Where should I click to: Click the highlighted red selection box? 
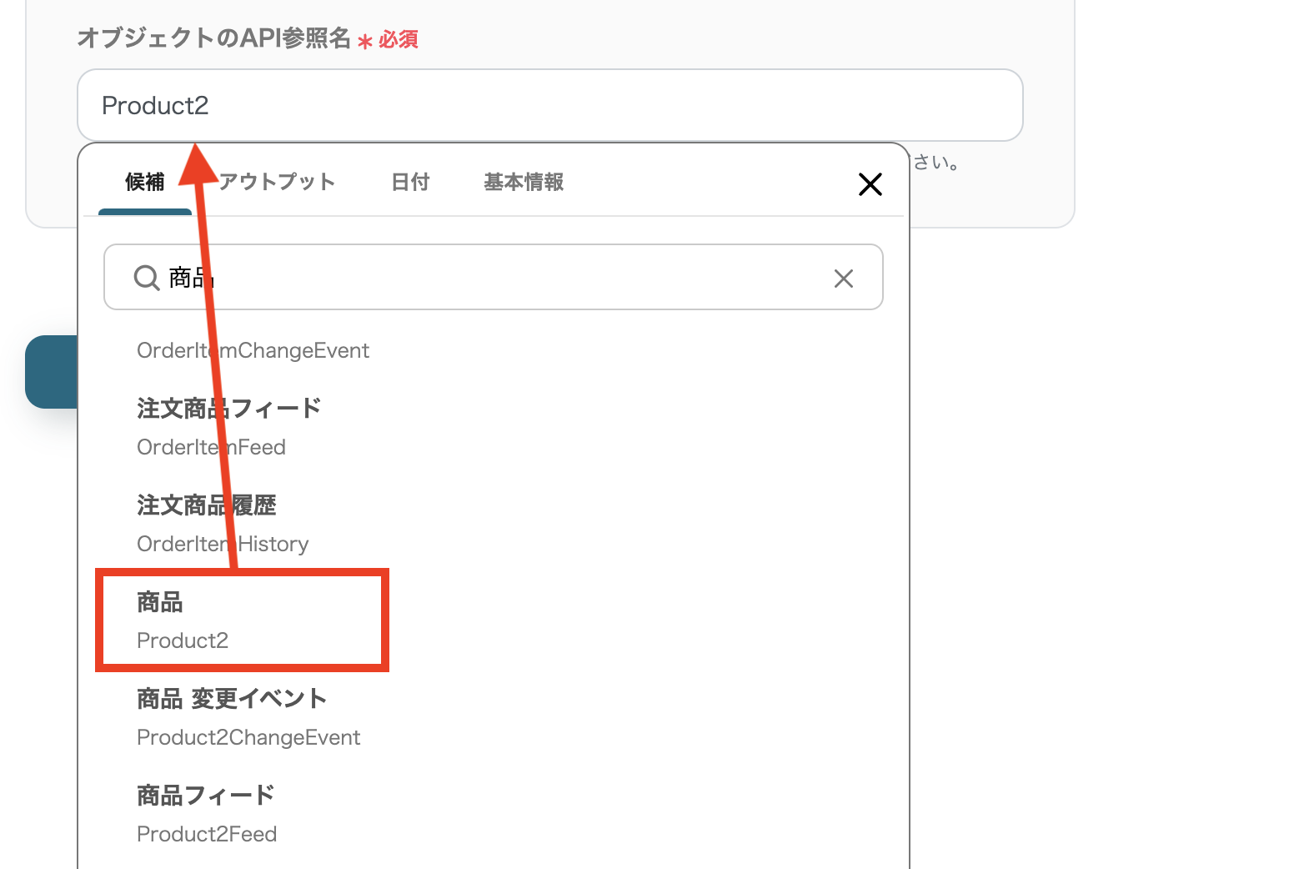pos(242,620)
